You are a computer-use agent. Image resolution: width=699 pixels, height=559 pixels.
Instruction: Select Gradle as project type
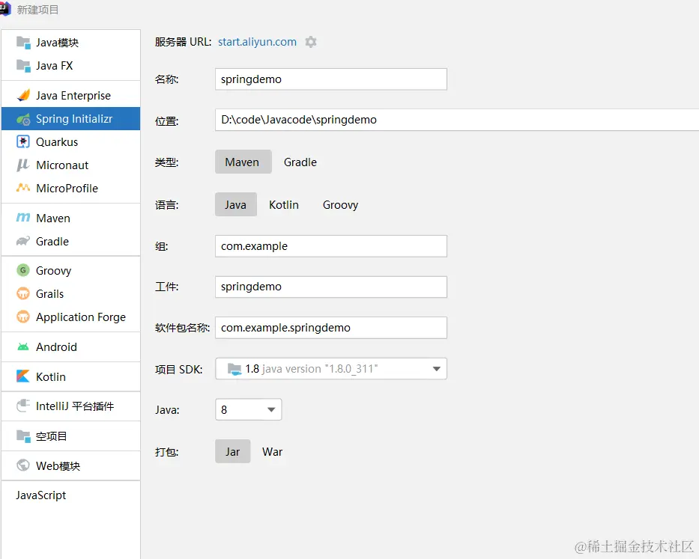[300, 162]
